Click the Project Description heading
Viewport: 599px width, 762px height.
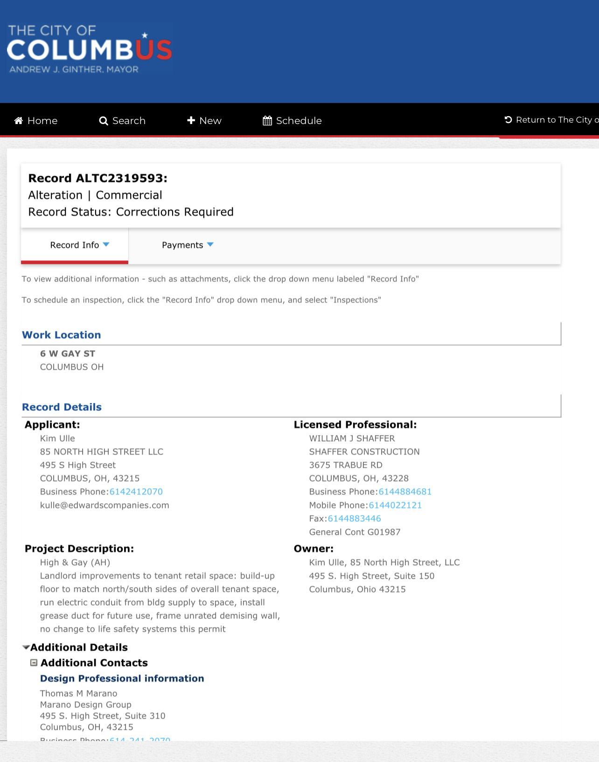79,548
